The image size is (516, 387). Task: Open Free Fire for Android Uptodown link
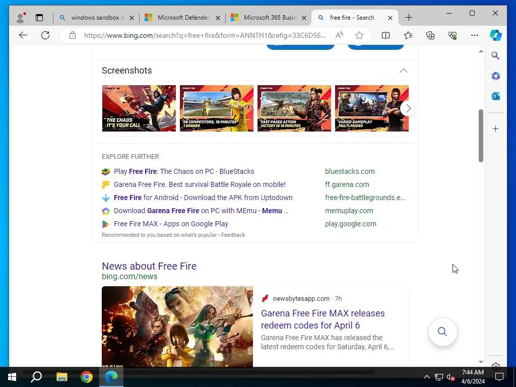[x=203, y=198]
